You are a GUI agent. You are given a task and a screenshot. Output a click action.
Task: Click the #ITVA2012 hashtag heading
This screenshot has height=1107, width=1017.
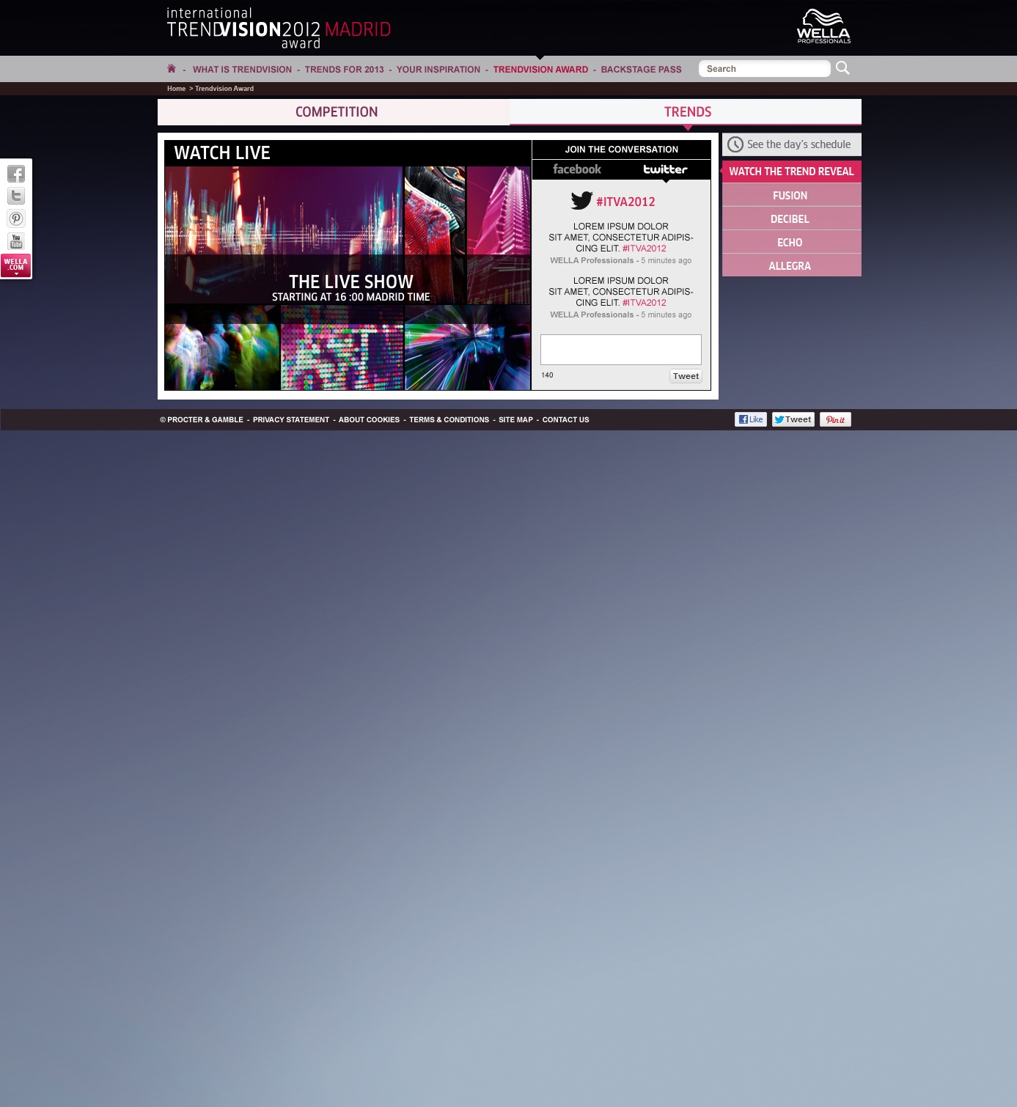[x=625, y=202]
